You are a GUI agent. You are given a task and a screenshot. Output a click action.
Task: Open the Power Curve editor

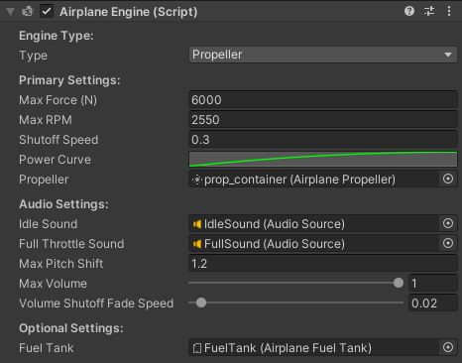pos(323,160)
